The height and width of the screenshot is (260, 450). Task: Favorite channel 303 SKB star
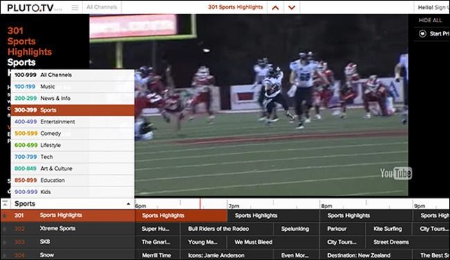tap(4, 242)
